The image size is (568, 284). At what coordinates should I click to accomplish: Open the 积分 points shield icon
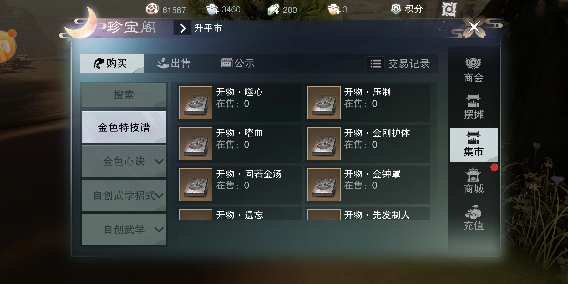coord(396,9)
